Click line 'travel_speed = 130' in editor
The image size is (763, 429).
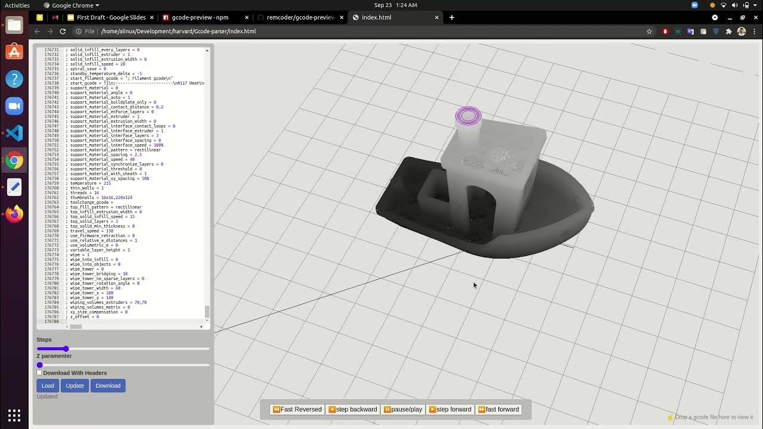[x=91, y=231]
